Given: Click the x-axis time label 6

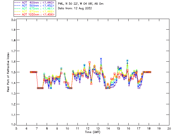Looking at the screenshot, I should tap(27, 128).
